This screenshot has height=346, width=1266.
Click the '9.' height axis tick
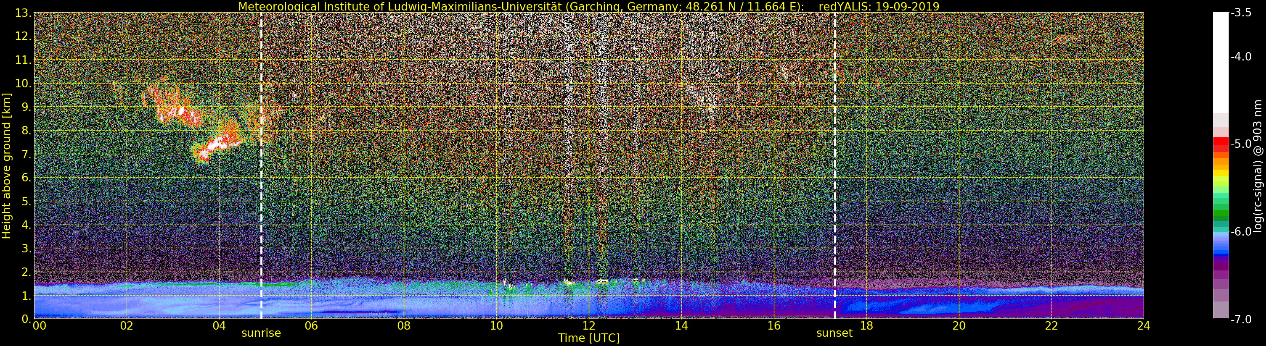(26, 107)
